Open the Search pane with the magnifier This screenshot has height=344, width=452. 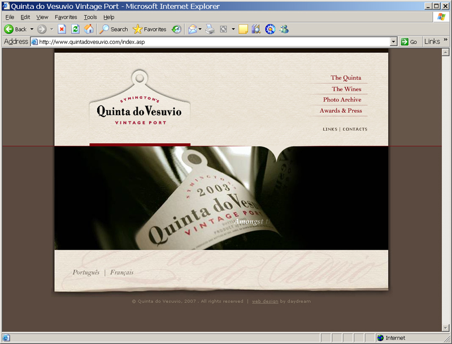pyautogui.click(x=114, y=29)
